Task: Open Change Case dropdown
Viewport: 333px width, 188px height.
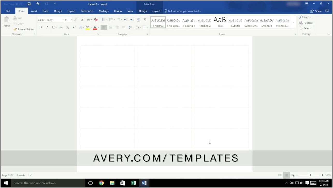Action: 89,20
